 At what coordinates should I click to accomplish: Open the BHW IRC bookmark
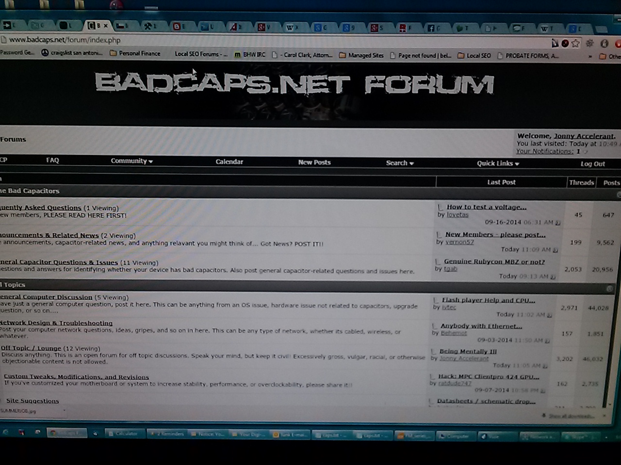[250, 55]
